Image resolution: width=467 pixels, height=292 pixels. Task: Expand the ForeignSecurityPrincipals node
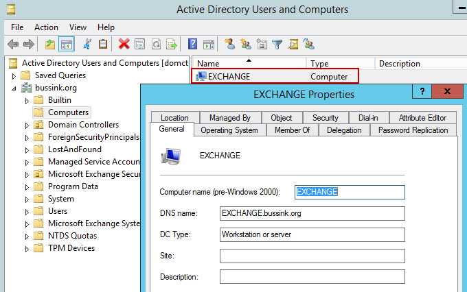(27, 138)
